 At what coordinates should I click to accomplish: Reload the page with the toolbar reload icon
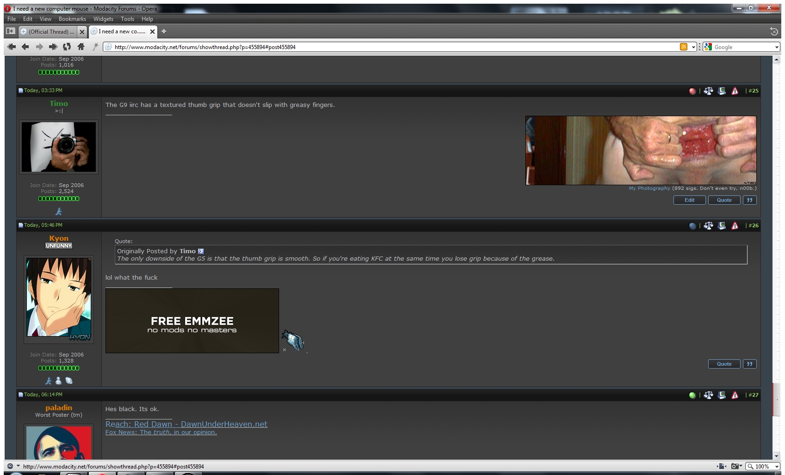click(x=67, y=47)
